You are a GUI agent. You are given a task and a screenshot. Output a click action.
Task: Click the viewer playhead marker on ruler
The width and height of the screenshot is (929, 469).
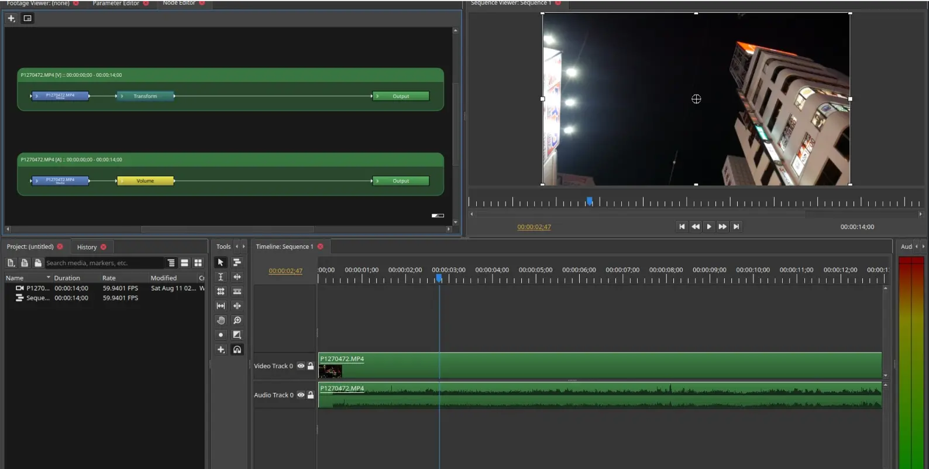coord(590,201)
